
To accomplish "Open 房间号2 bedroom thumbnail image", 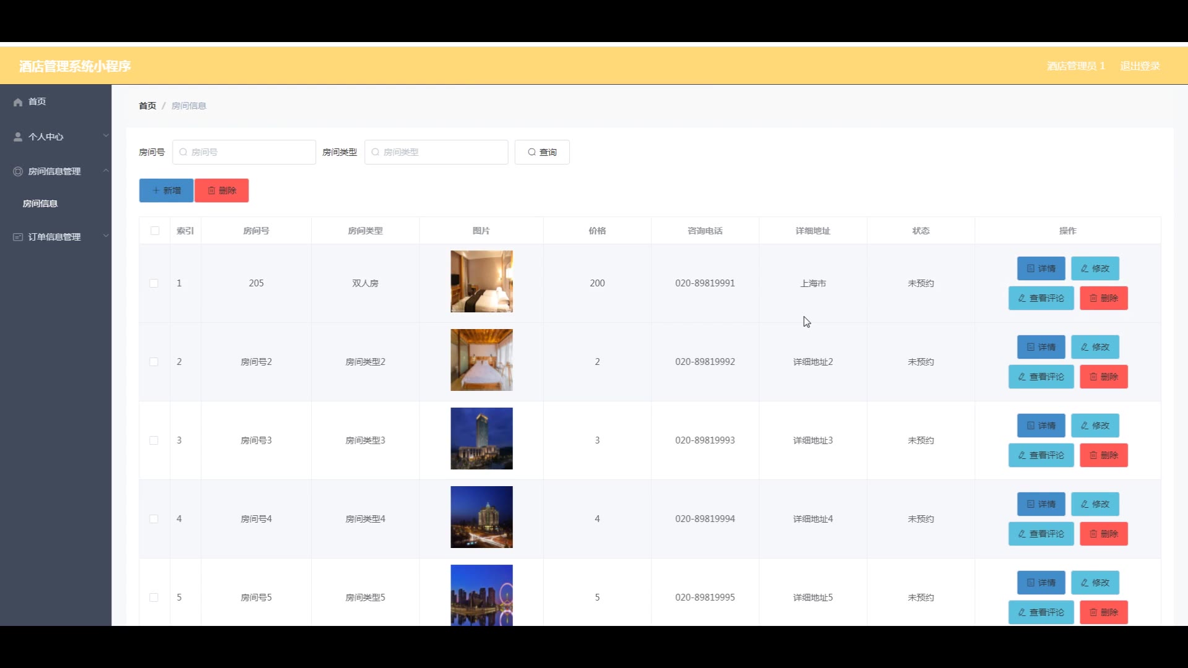I will [481, 360].
